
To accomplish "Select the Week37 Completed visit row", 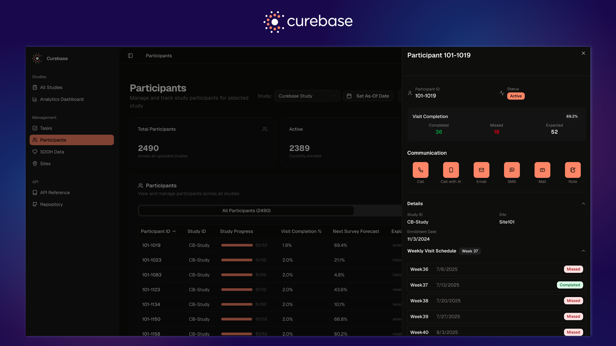I will tap(496, 285).
